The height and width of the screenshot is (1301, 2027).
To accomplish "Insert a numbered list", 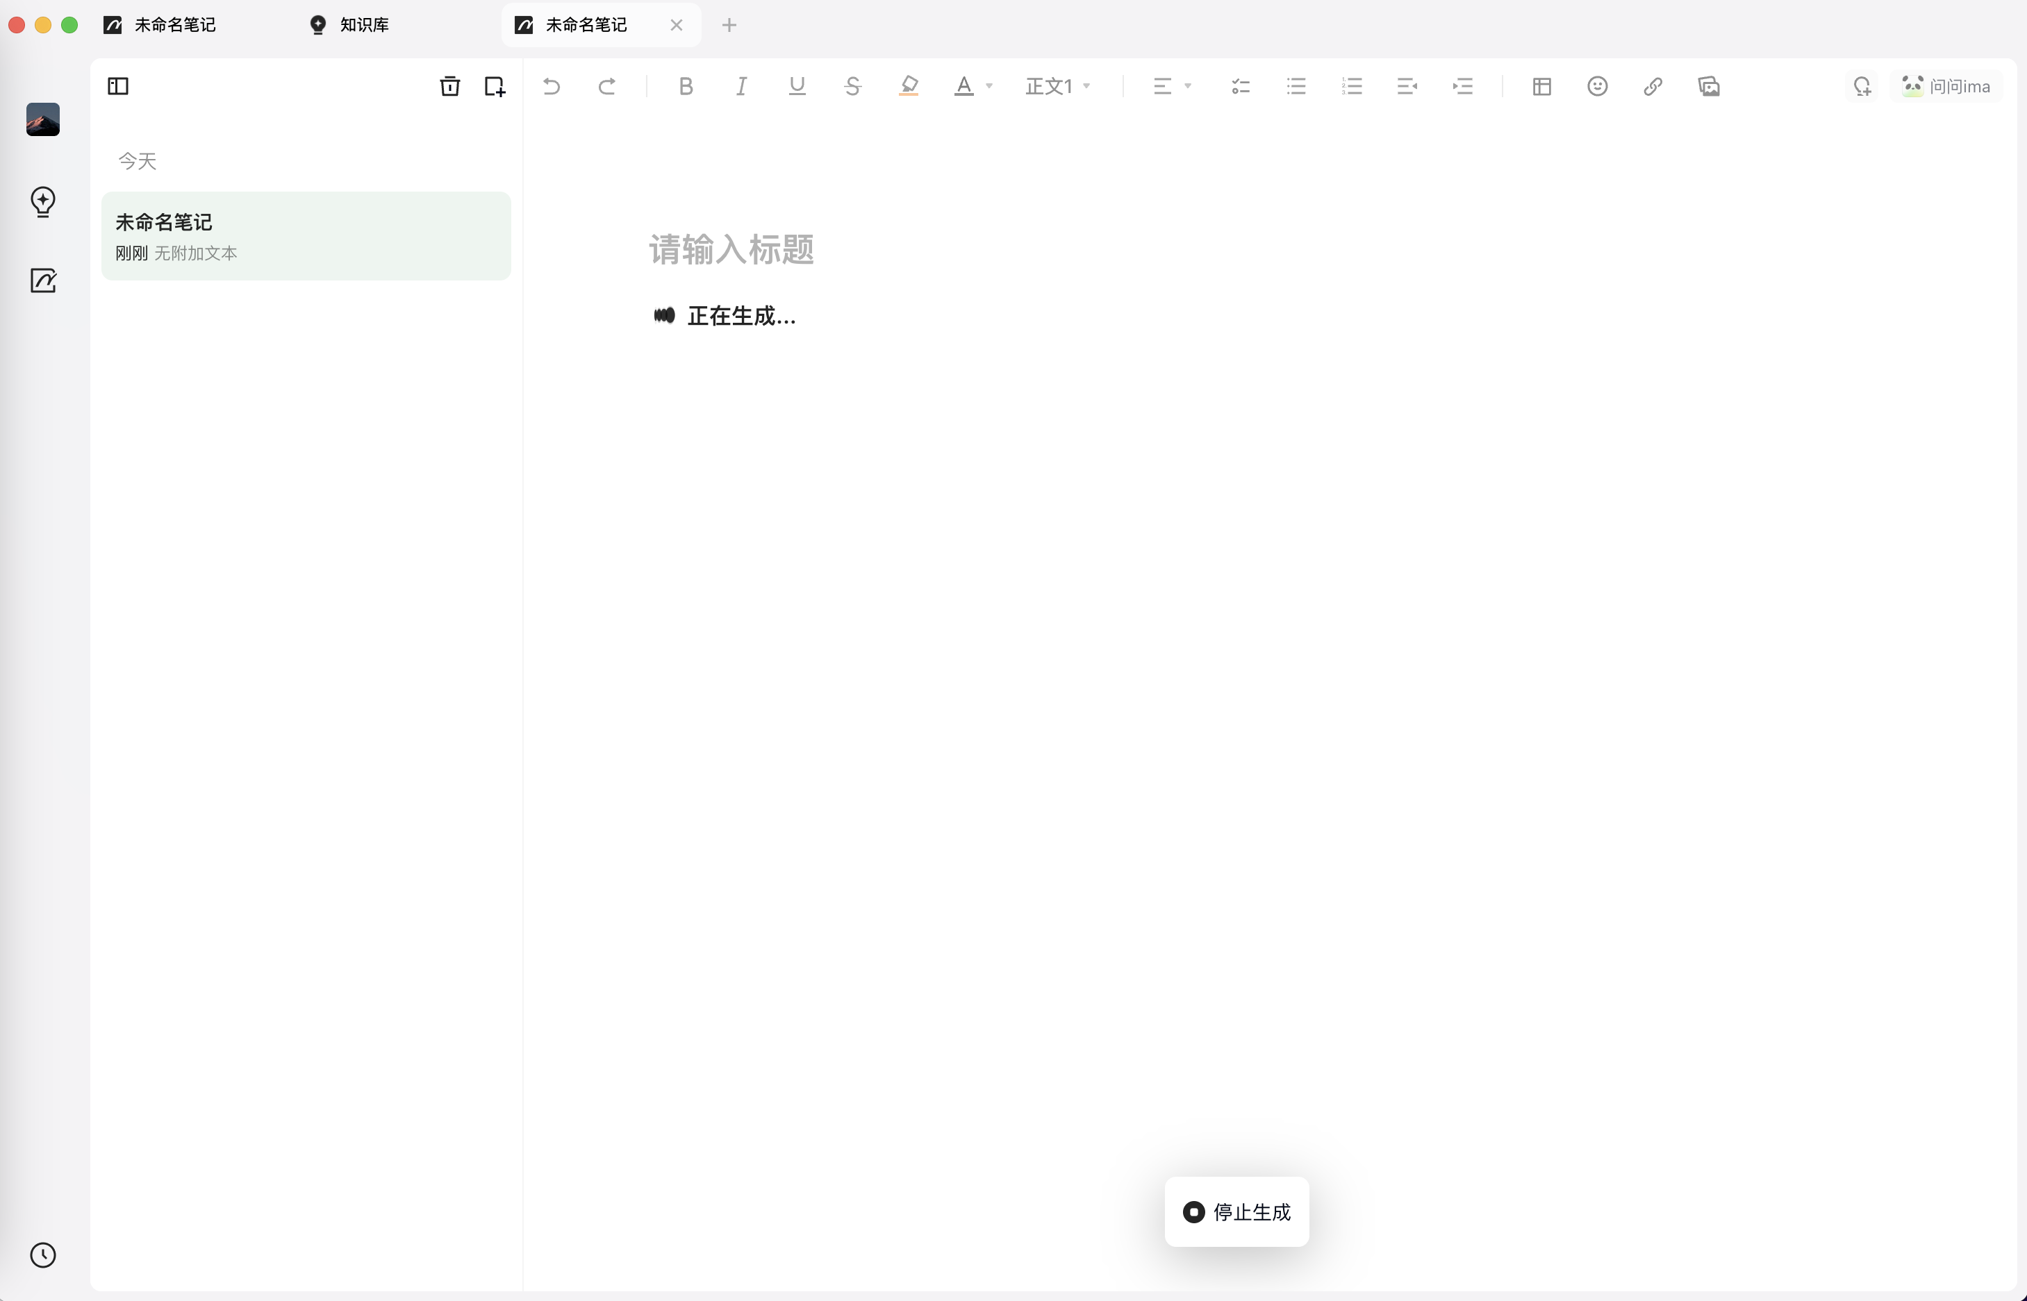I will pos(1352,86).
